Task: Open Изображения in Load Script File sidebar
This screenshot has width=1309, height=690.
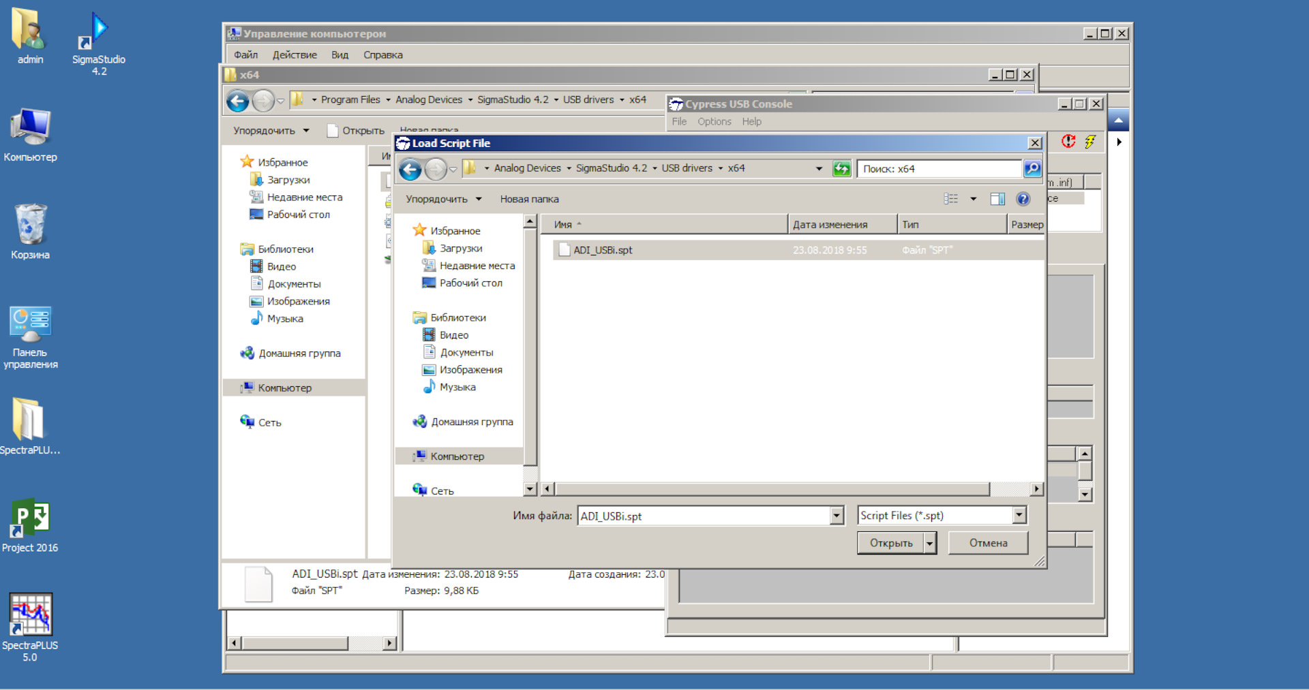Action: tap(470, 370)
